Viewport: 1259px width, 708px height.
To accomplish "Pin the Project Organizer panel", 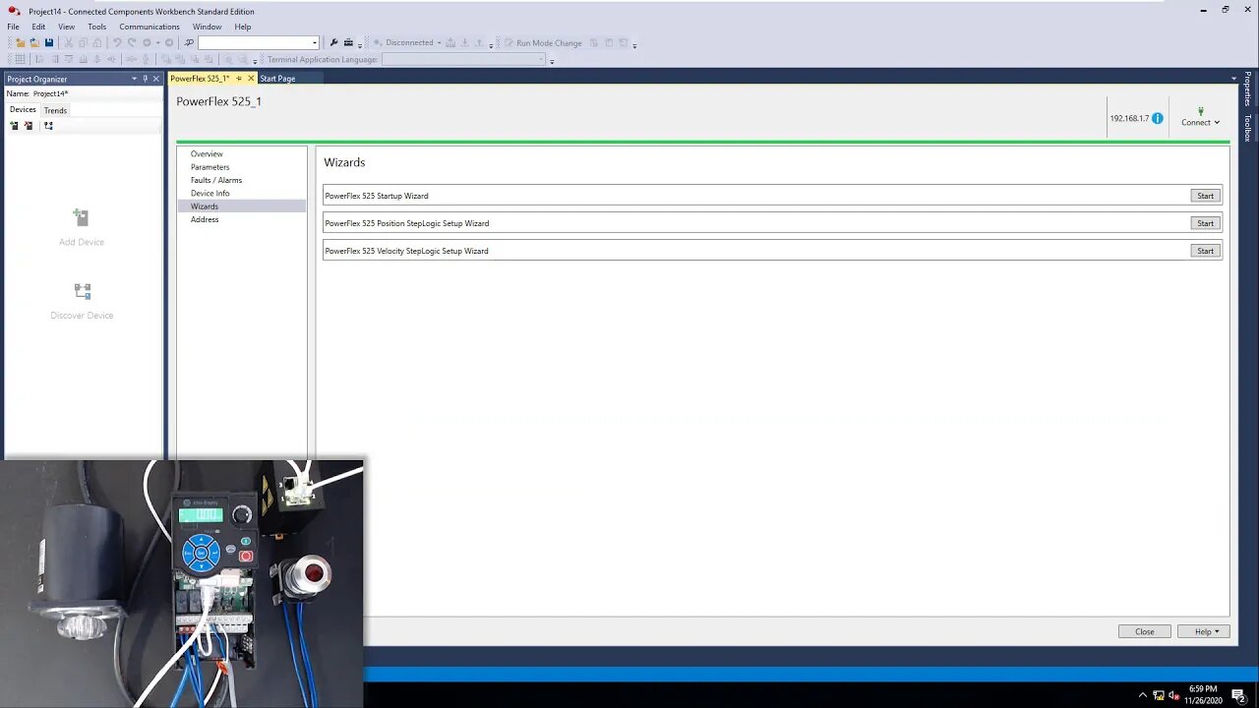I will (x=145, y=79).
